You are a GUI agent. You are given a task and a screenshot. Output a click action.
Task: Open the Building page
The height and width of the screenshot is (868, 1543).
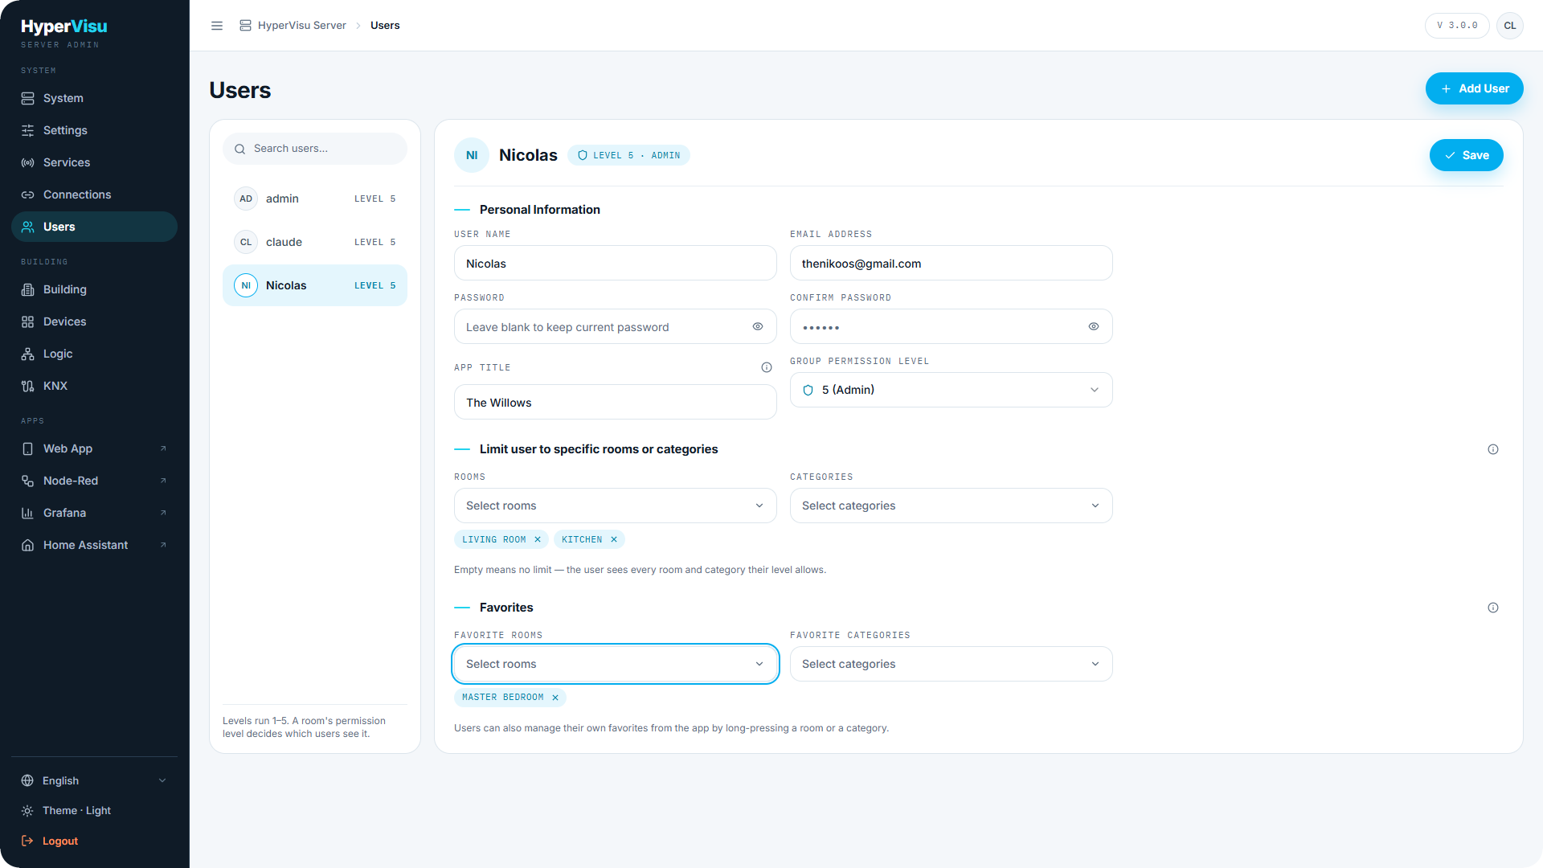[95, 289]
